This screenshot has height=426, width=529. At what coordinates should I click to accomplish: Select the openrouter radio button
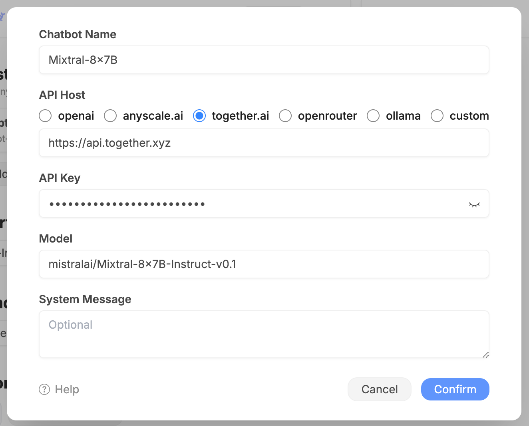285,116
